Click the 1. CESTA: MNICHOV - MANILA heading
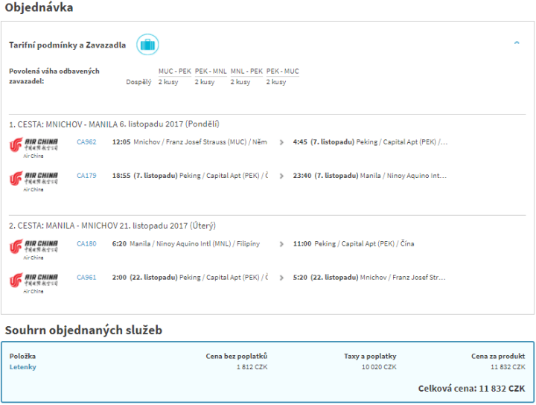Viewport: 536px width, 405px height. pos(113,124)
